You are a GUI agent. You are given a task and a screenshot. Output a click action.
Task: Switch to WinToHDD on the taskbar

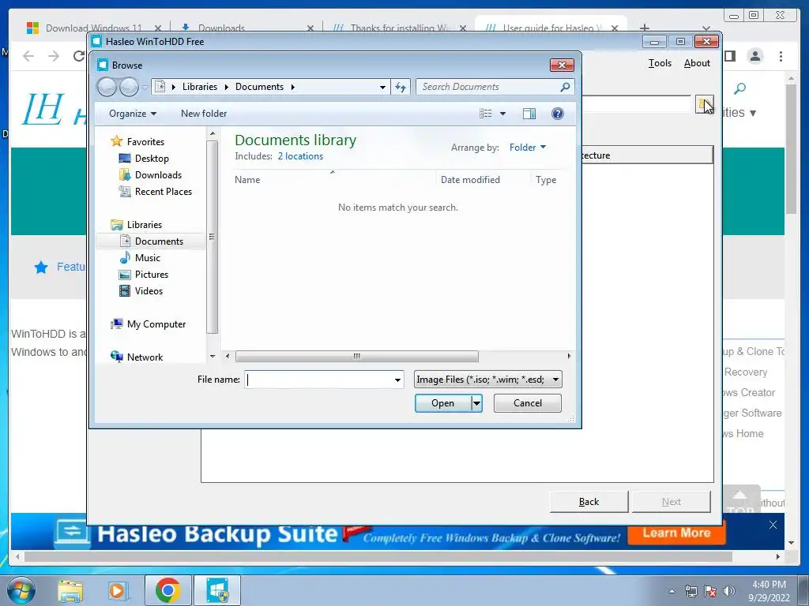click(x=217, y=590)
